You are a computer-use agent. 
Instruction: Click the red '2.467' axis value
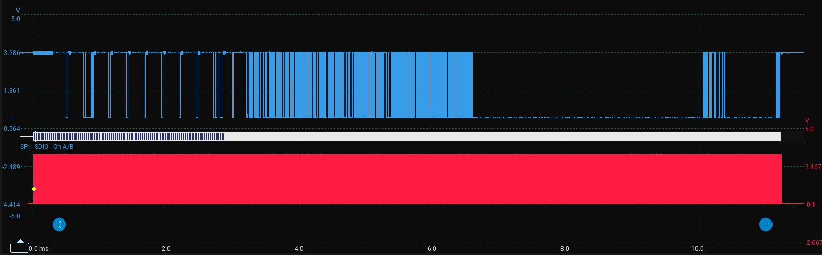tap(813, 167)
